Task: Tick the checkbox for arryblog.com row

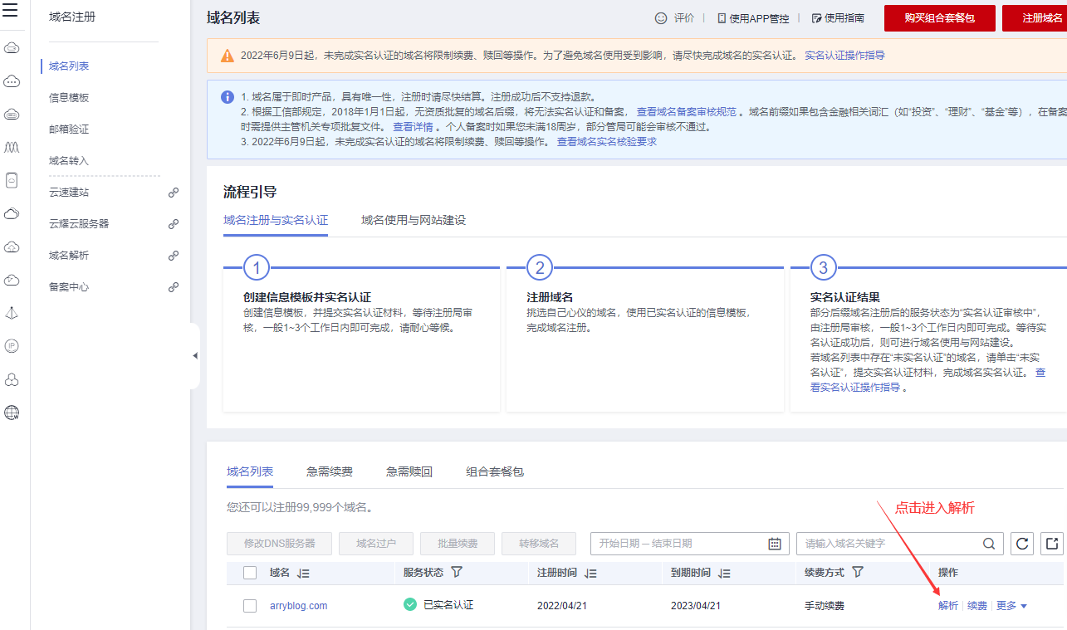Action: (250, 606)
